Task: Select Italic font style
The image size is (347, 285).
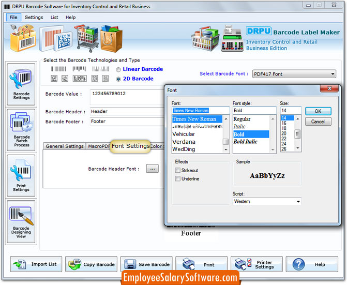Action: [x=251, y=127]
